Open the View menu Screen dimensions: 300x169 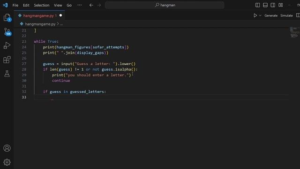(58, 5)
